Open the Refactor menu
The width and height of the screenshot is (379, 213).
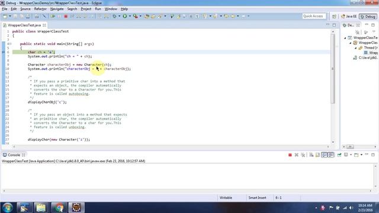pos(40,9)
